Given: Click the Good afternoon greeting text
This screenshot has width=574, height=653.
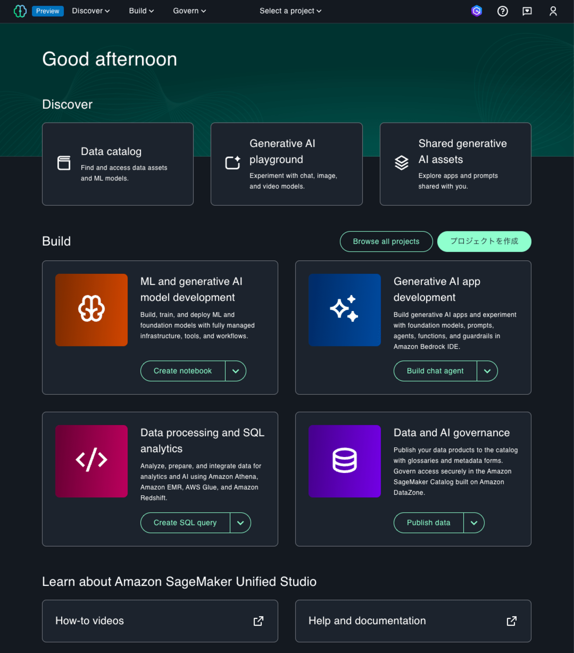Looking at the screenshot, I should (x=109, y=59).
